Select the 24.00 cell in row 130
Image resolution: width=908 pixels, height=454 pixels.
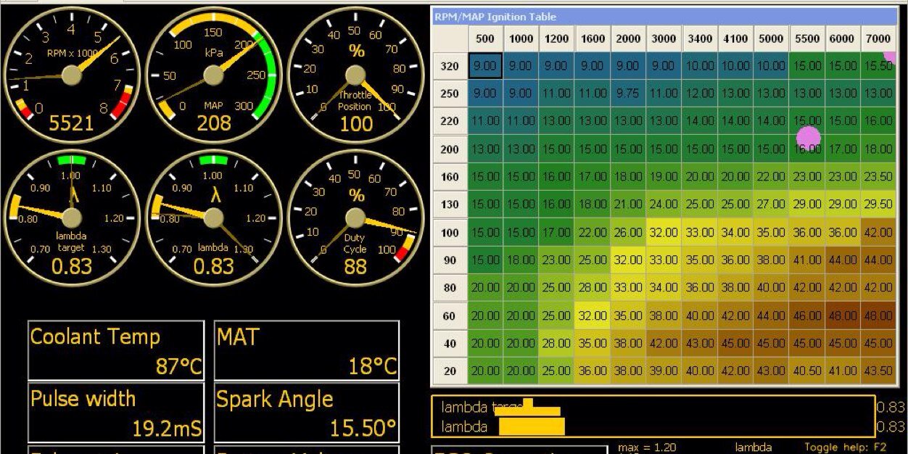[664, 205]
